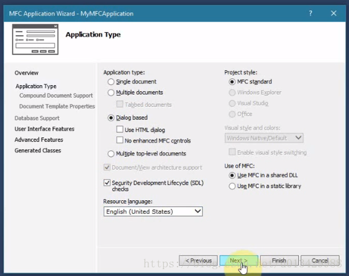
Task: Click Document/View architecture support checkbox
Action: [107, 167]
